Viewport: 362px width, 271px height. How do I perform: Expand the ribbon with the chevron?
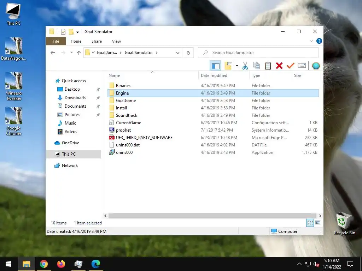click(x=311, y=41)
